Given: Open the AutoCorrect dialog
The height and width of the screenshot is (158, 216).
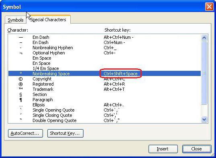Looking at the screenshot, I should click(25, 133).
